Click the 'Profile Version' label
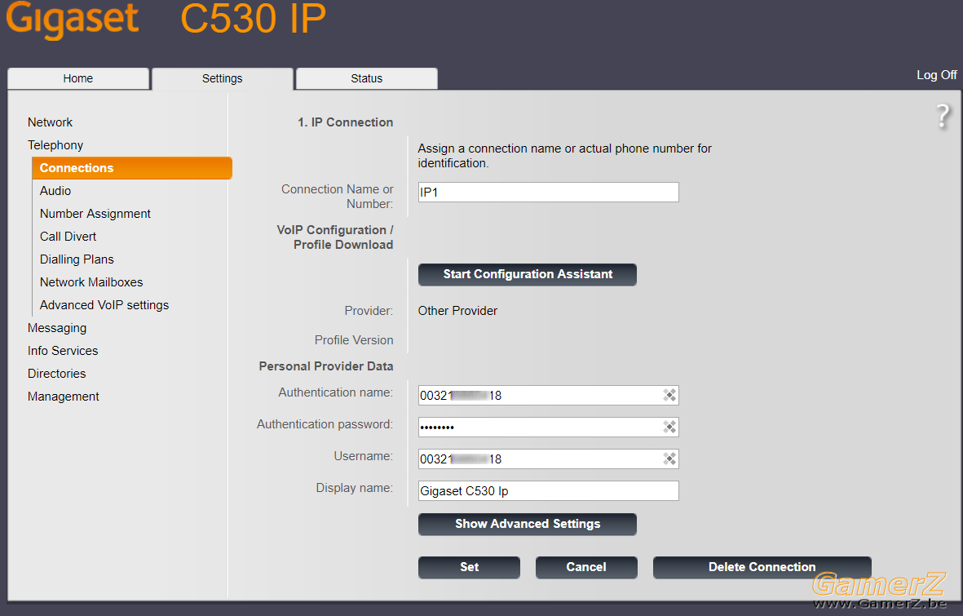The width and height of the screenshot is (963, 616). coord(354,340)
